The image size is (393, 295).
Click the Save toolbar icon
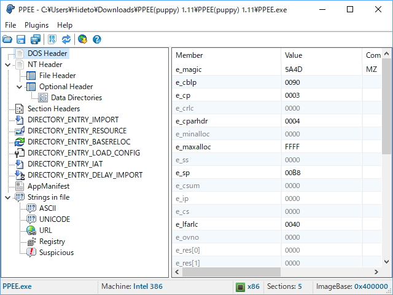pos(21,39)
